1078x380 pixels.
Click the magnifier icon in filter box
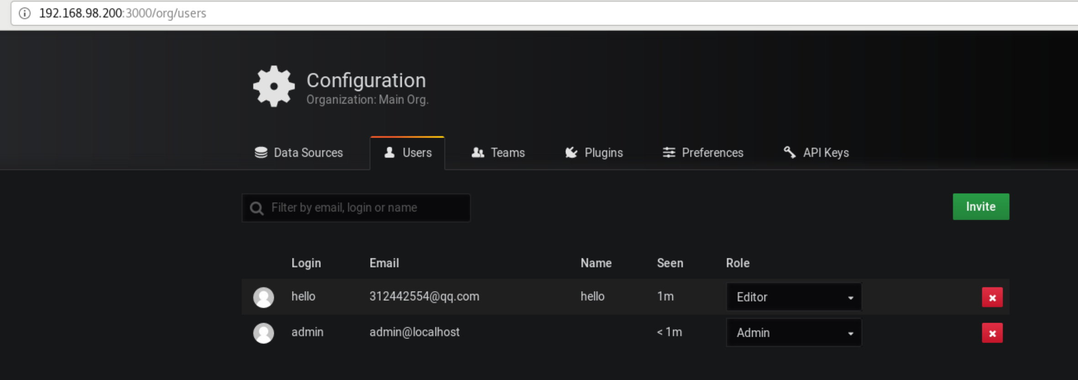[257, 208]
